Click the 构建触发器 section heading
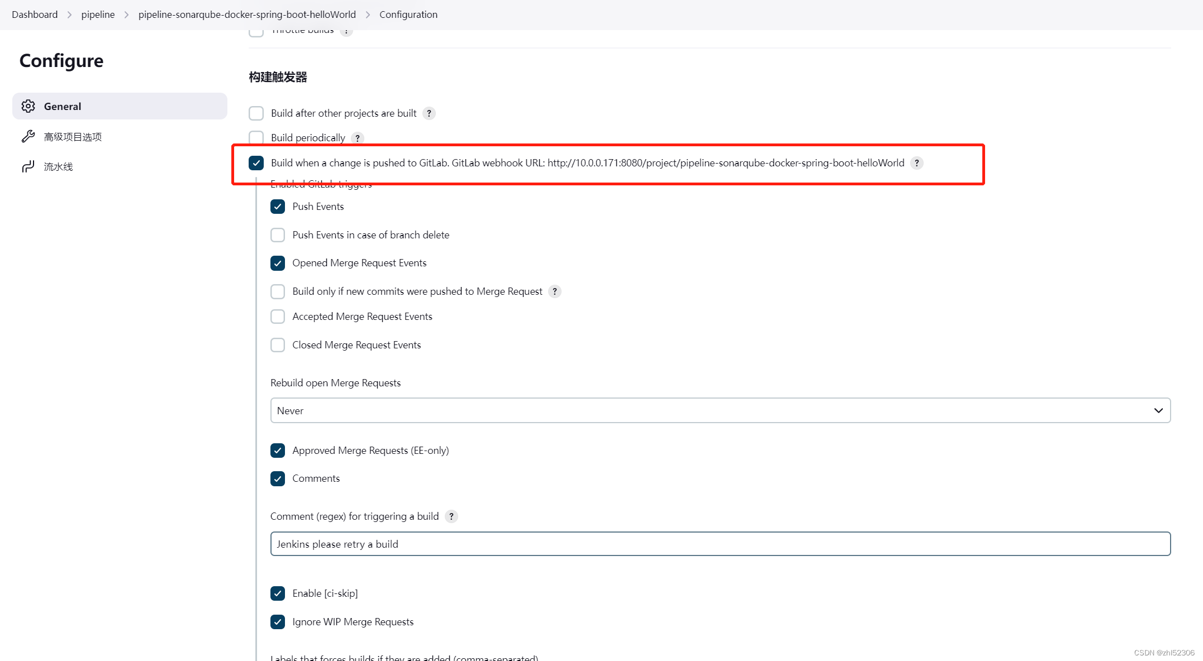1203x661 pixels. 278,77
